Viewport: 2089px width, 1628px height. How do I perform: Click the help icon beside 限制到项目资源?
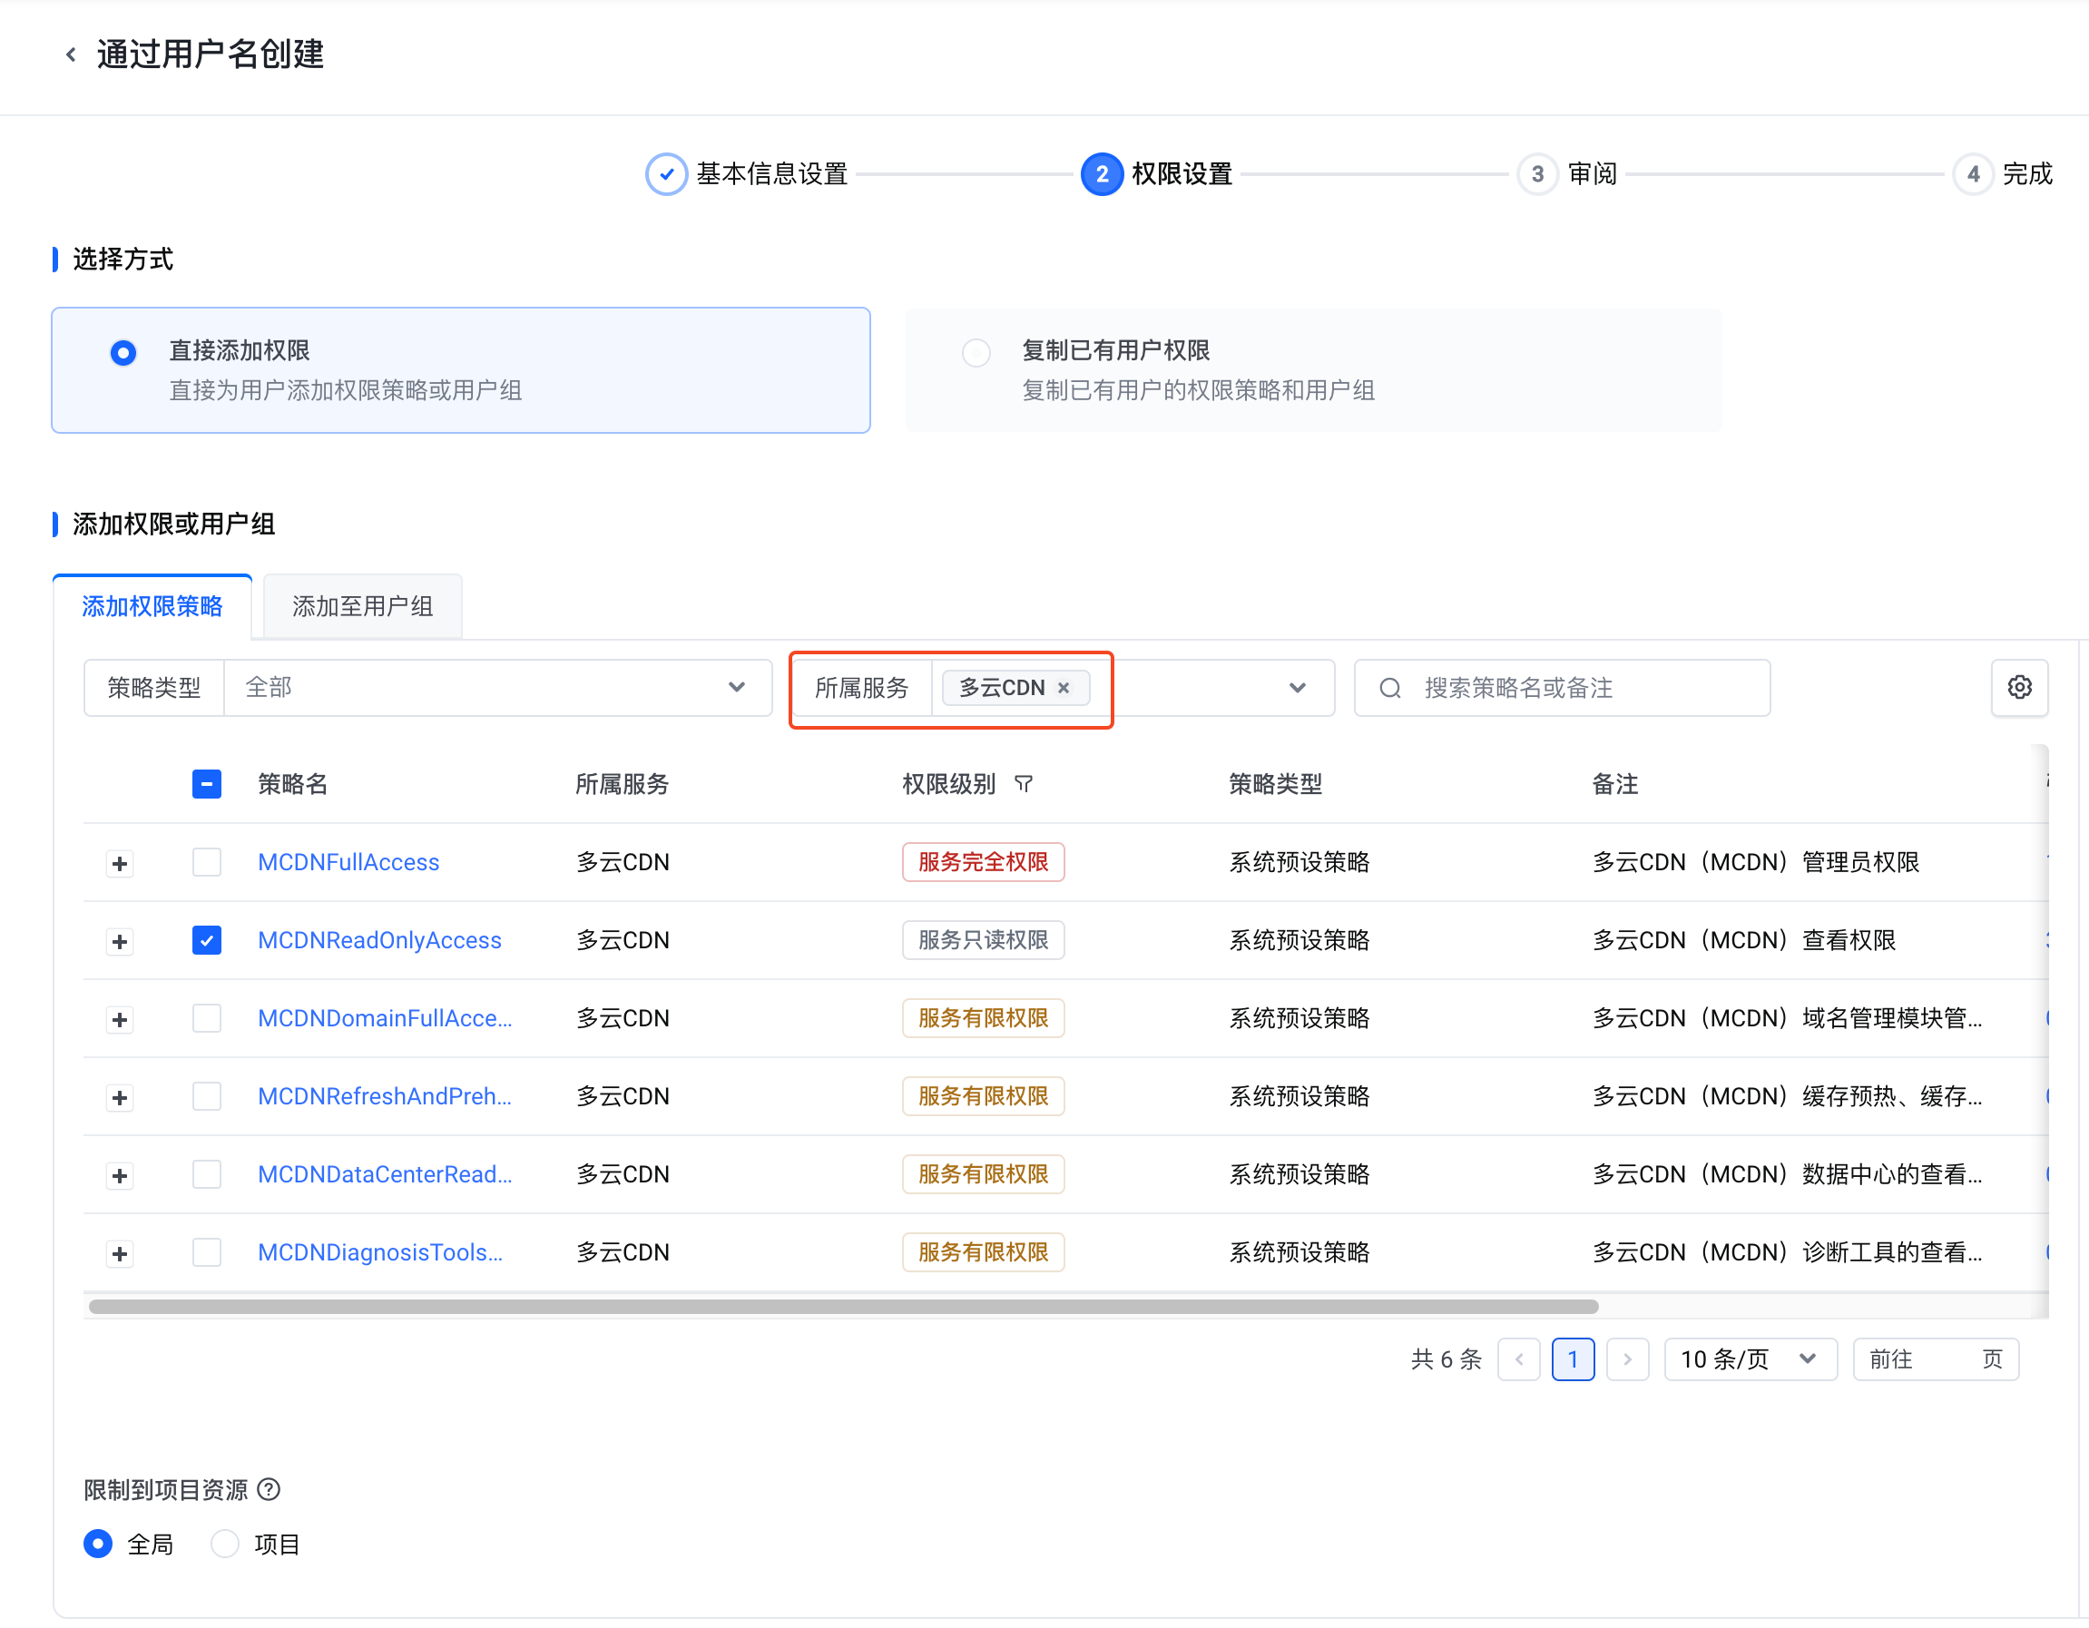coord(270,1489)
